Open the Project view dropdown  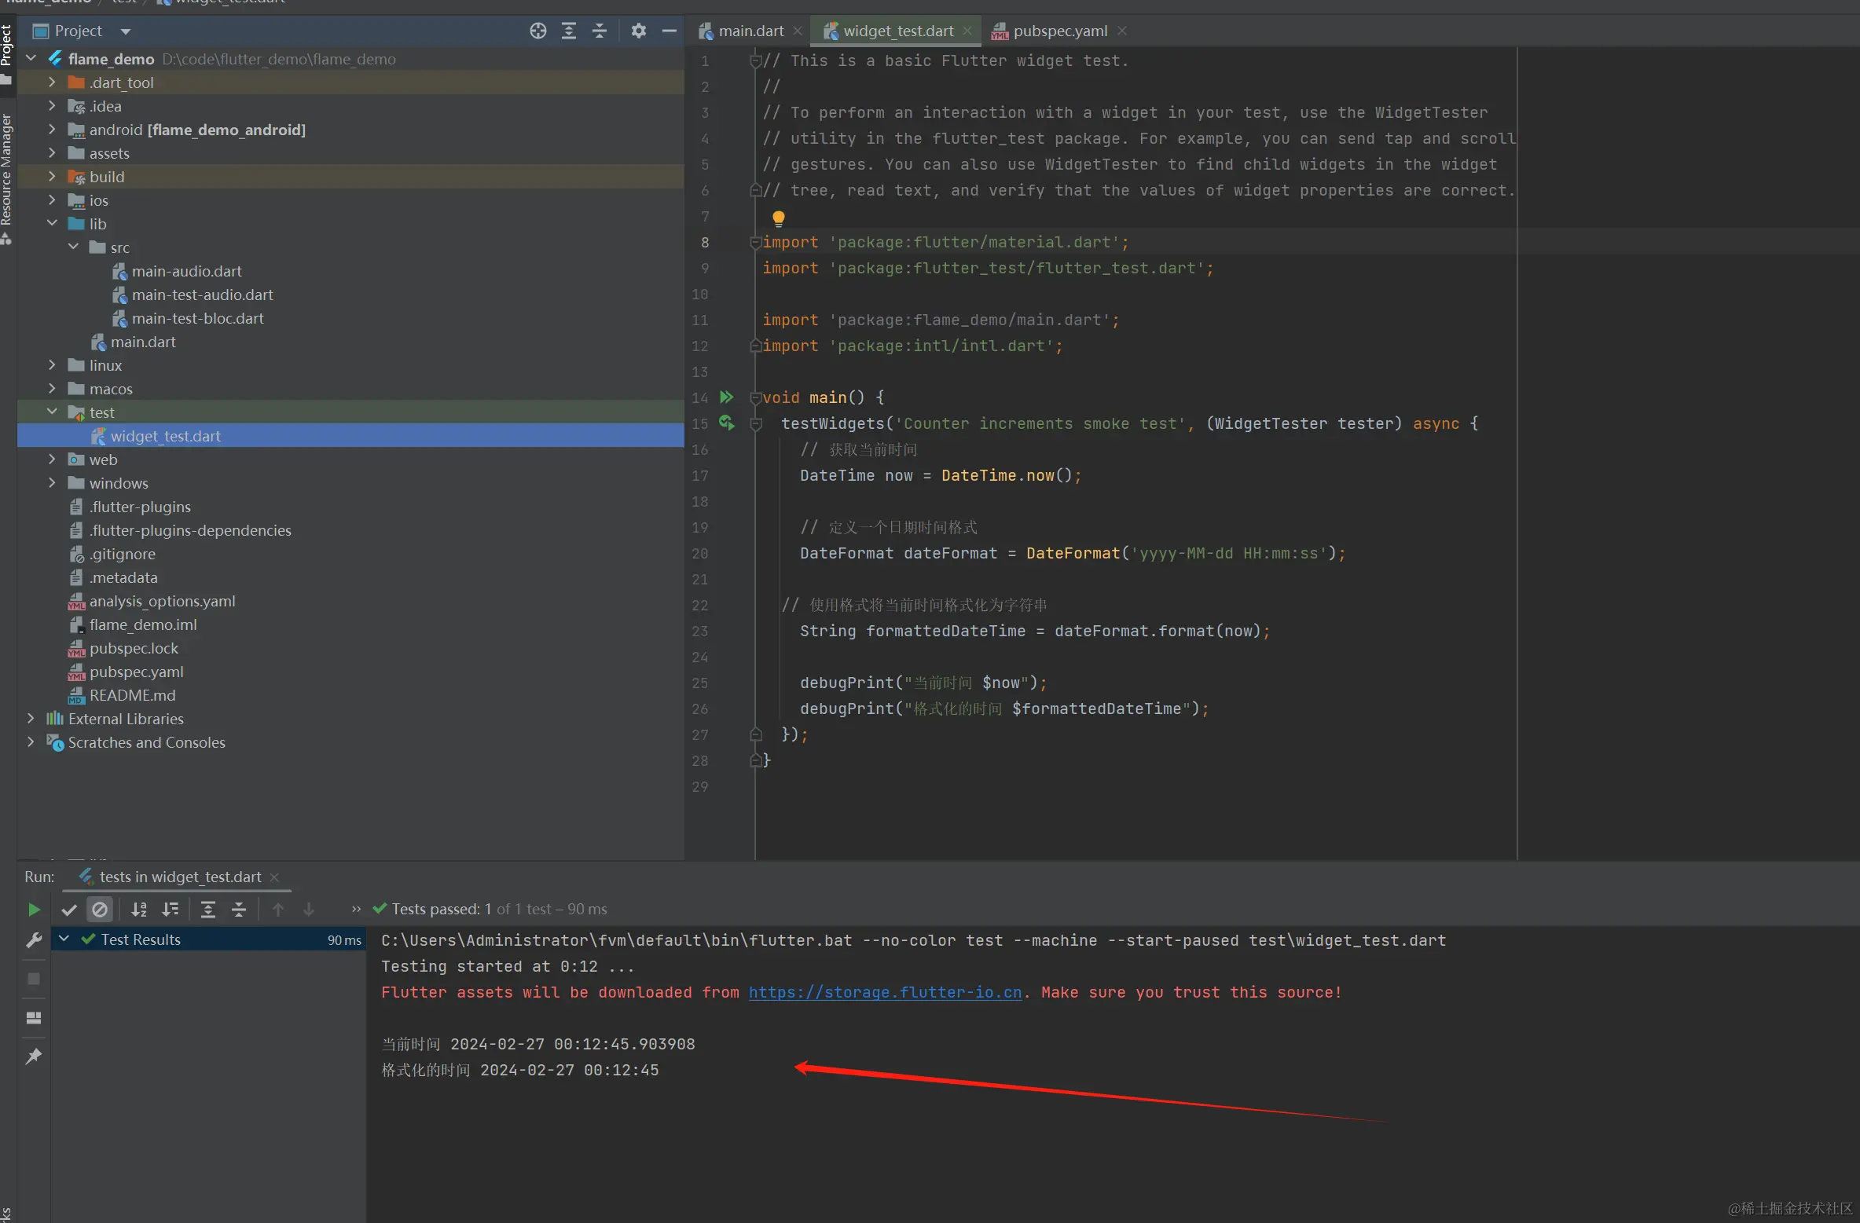pyautogui.click(x=125, y=31)
